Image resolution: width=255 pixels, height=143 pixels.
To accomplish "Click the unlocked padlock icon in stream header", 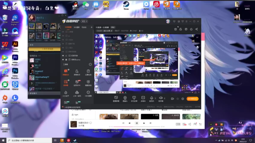I will pyautogui.click(x=180, y=29).
